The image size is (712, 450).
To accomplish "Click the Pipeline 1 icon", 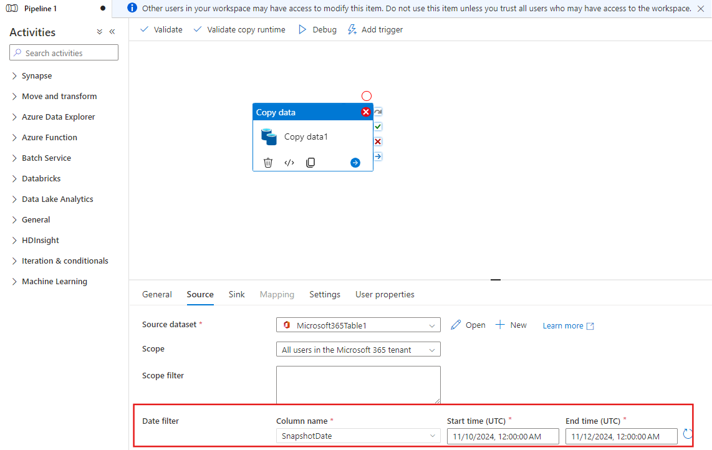I will click(x=12, y=8).
